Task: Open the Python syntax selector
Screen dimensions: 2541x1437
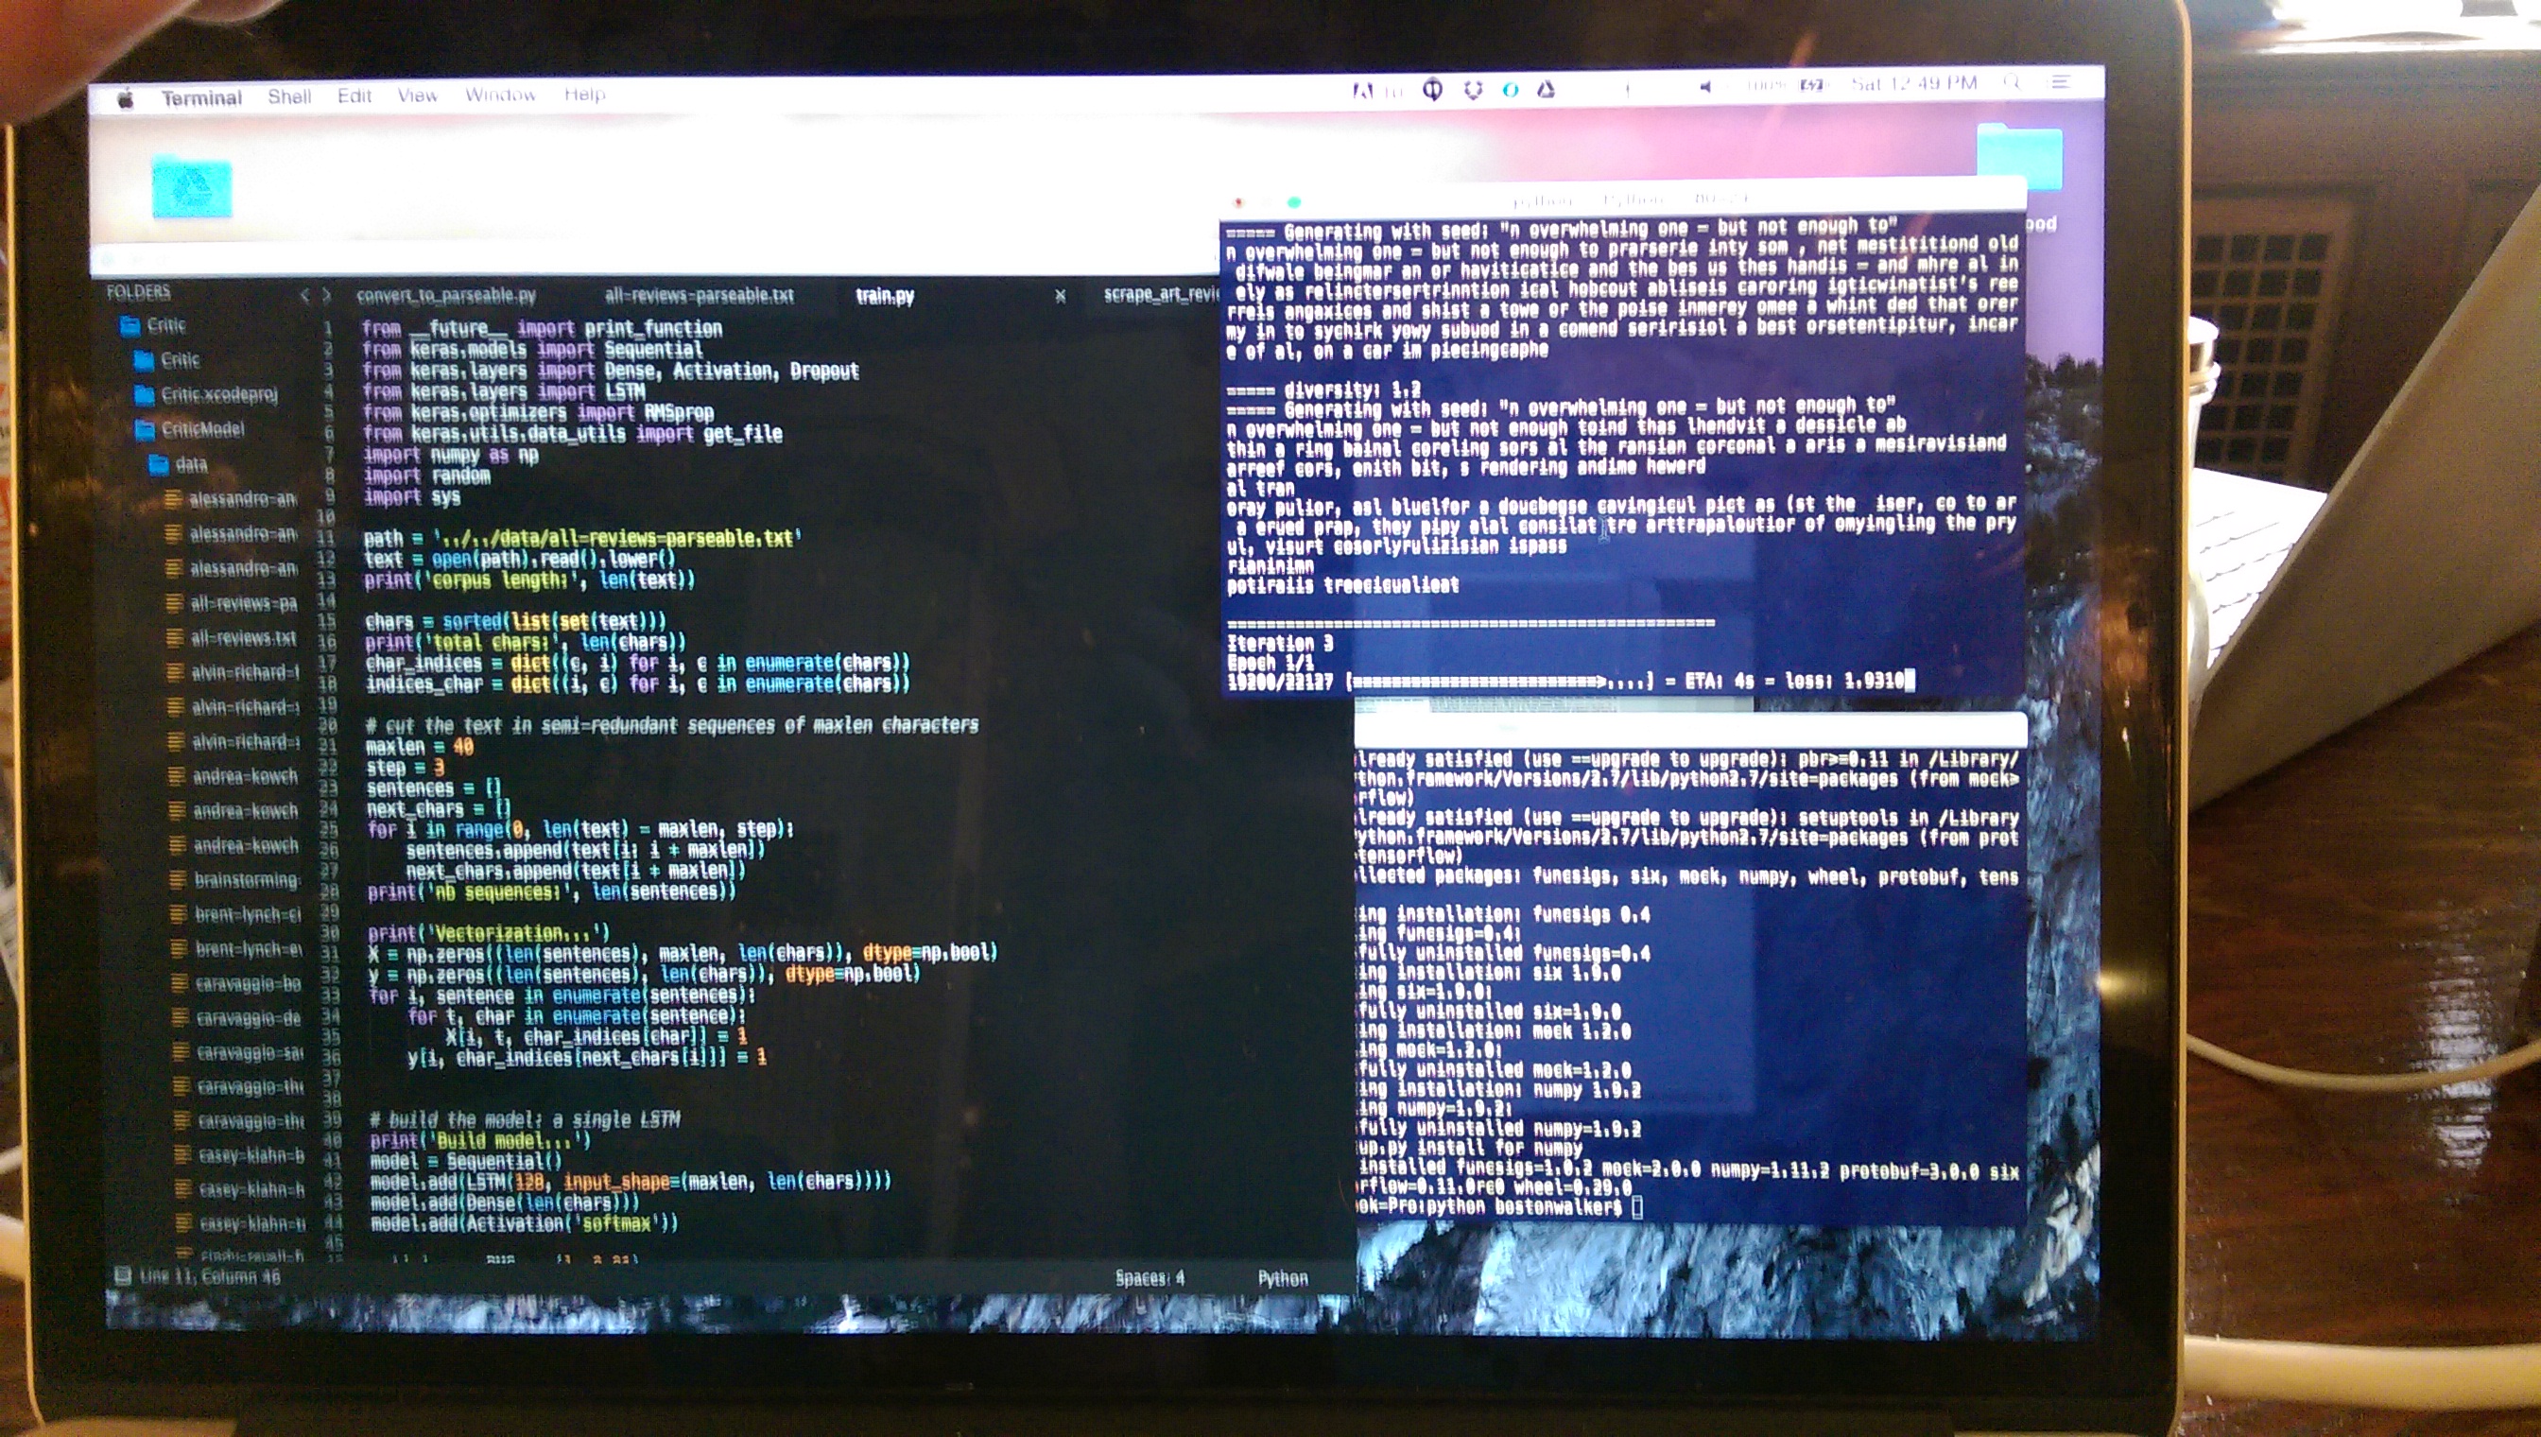Action: (x=1282, y=1278)
